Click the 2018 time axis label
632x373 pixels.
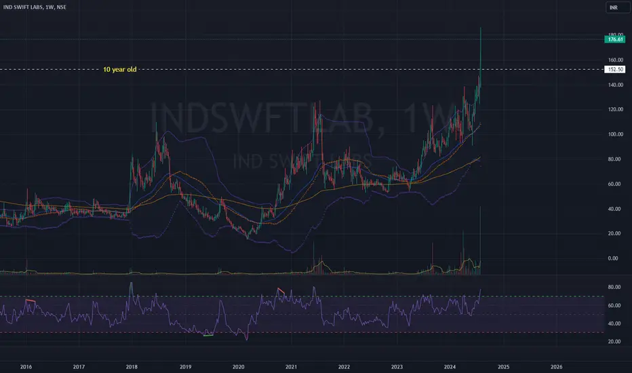[x=132, y=367]
